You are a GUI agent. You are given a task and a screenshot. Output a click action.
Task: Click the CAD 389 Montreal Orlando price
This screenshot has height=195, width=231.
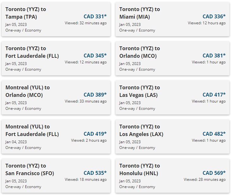point(95,95)
